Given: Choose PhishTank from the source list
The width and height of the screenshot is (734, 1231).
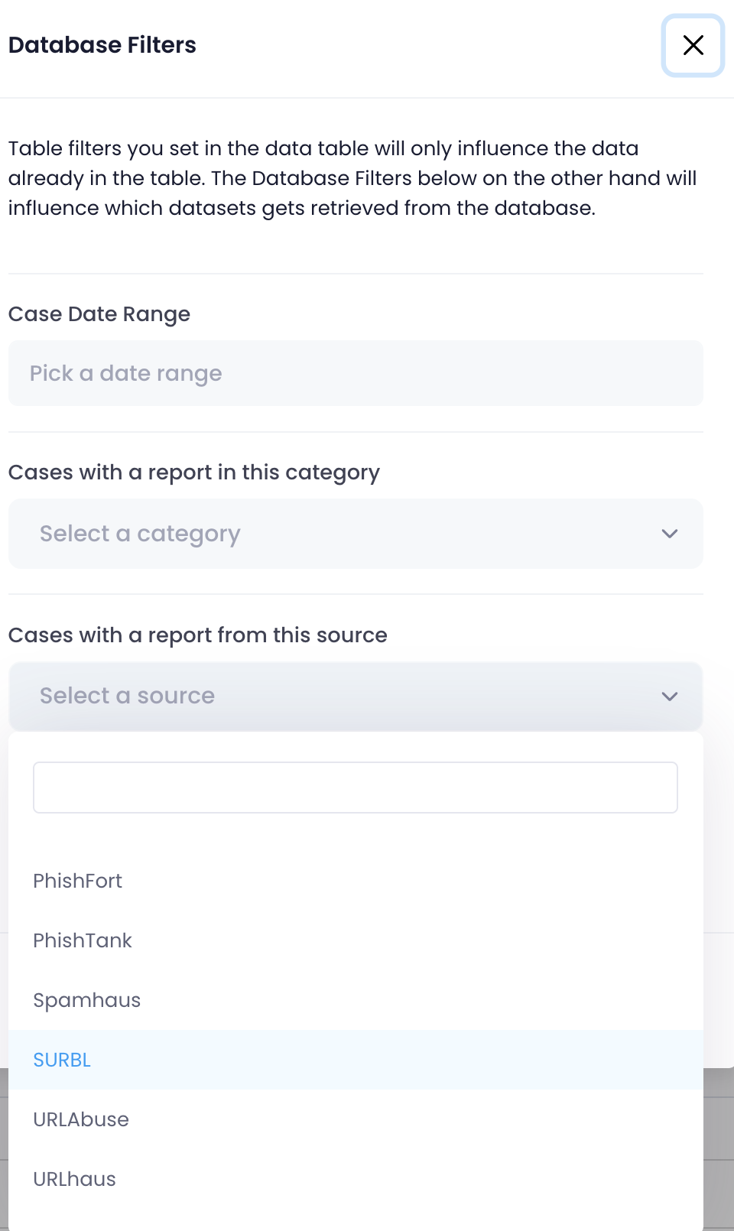Looking at the screenshot, I should [x=83, y=940].
